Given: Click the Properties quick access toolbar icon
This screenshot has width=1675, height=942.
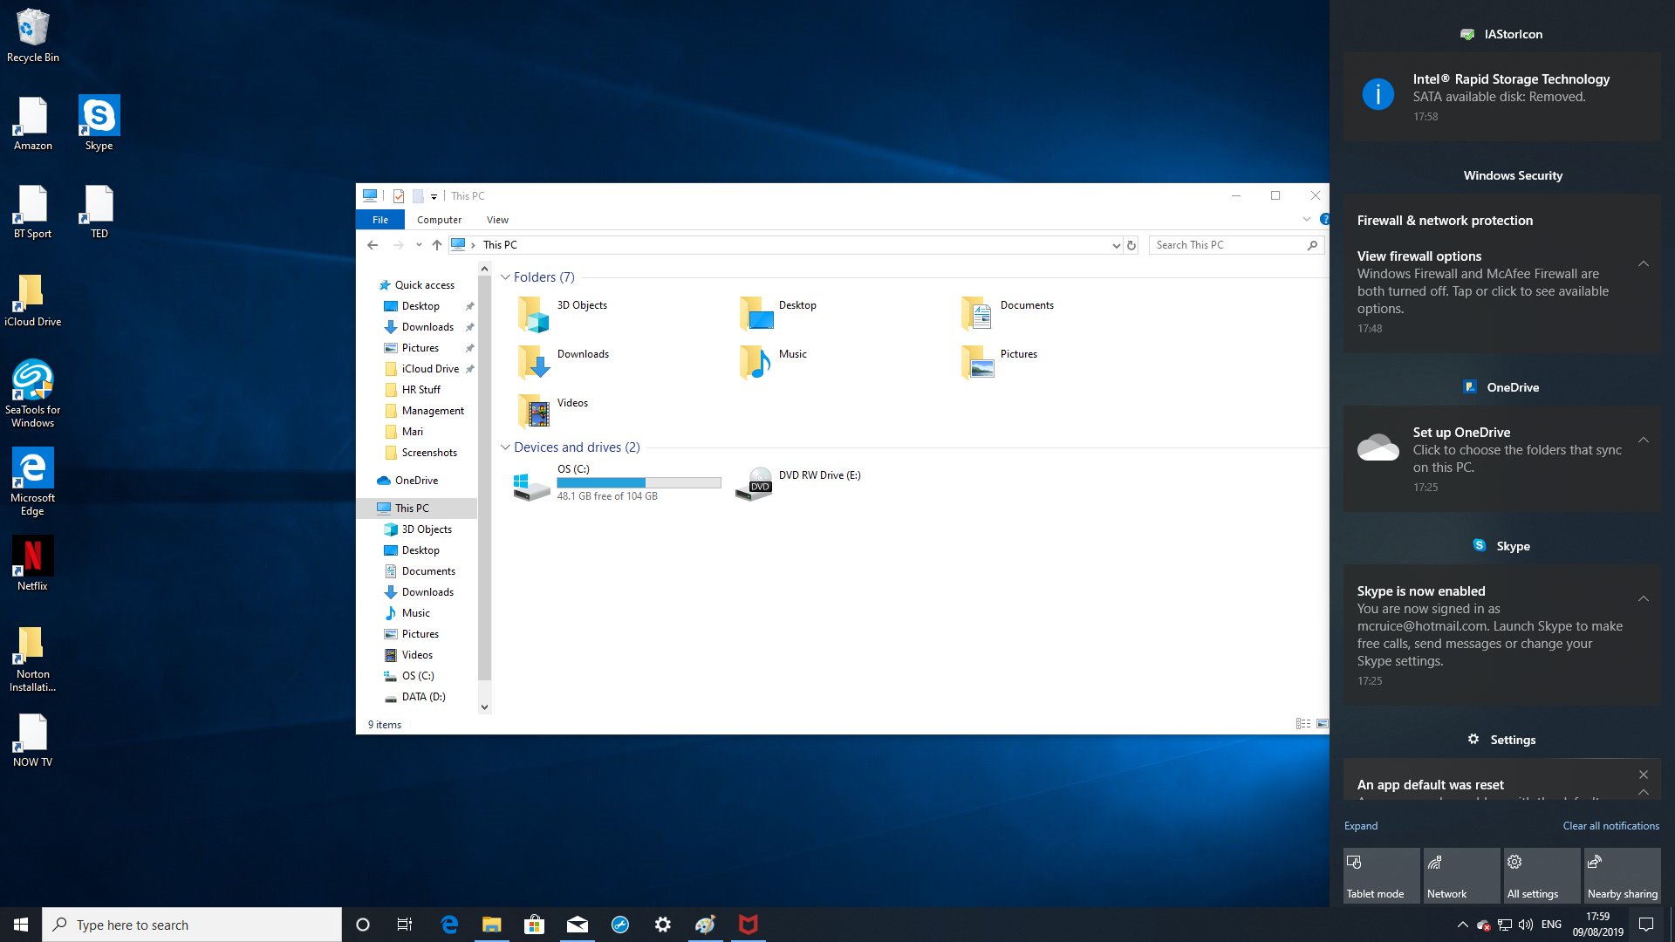Looking at the screenshot, I should tap(399, 196).
